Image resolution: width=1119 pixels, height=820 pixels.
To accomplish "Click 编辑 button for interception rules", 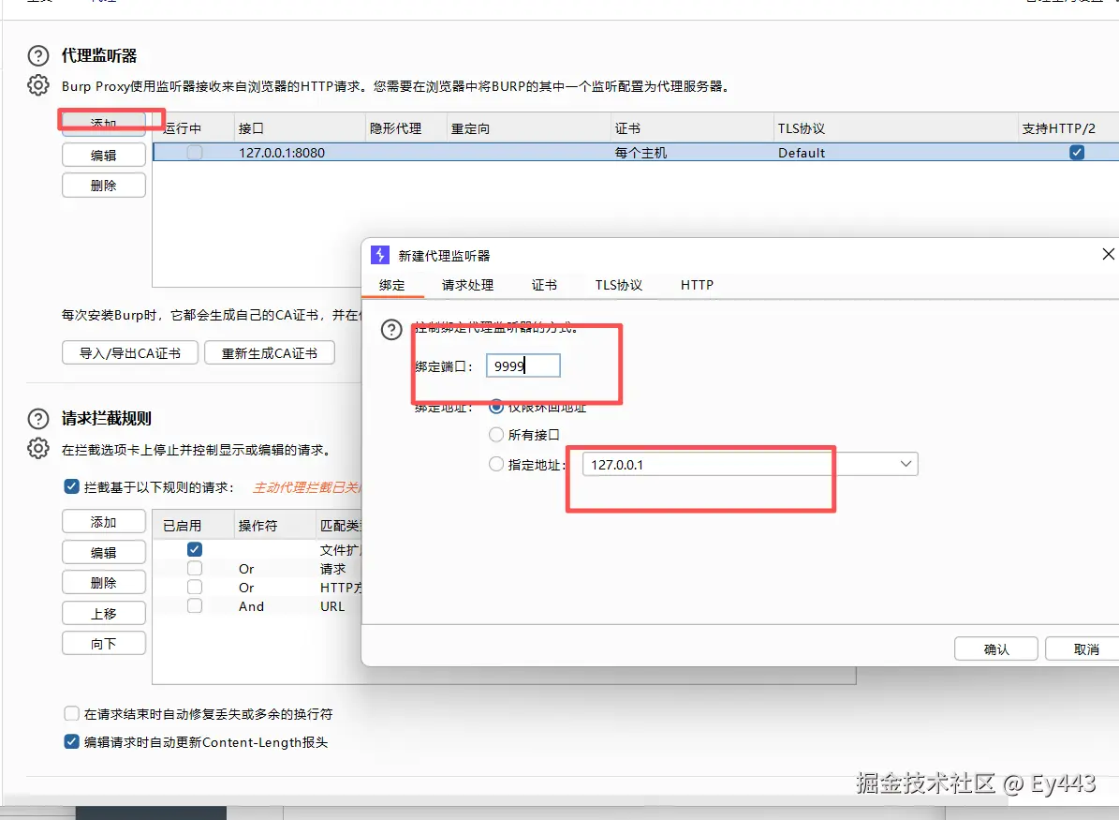I will coord(104,552).
